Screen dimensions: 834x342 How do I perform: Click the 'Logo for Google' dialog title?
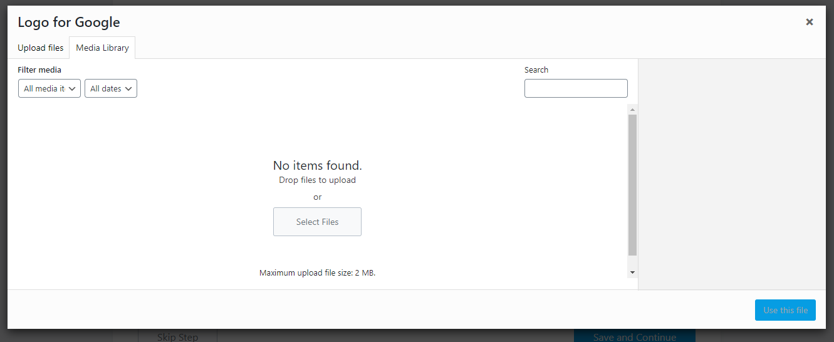coord(69,23)
